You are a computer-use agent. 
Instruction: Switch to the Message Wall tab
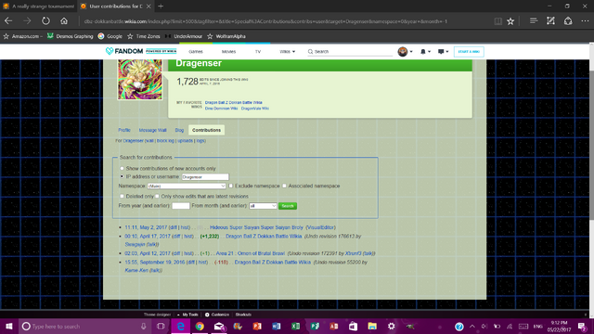152,130
